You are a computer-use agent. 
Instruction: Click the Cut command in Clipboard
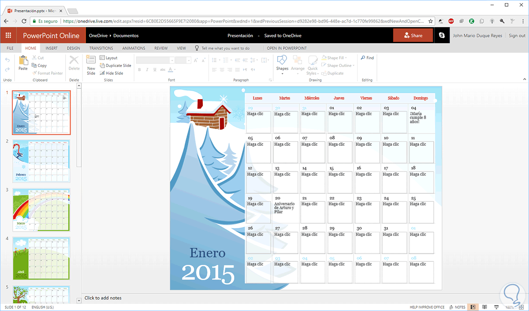click(37, 58)
